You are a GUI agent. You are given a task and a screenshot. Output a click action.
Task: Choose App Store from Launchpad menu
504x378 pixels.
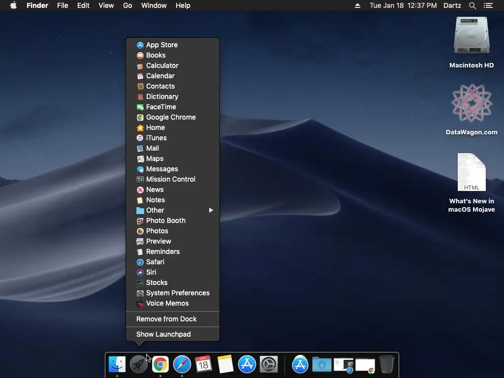click(173, 45)
